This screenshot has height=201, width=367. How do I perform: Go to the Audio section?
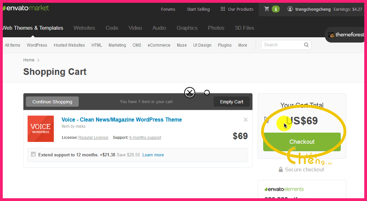159,28
